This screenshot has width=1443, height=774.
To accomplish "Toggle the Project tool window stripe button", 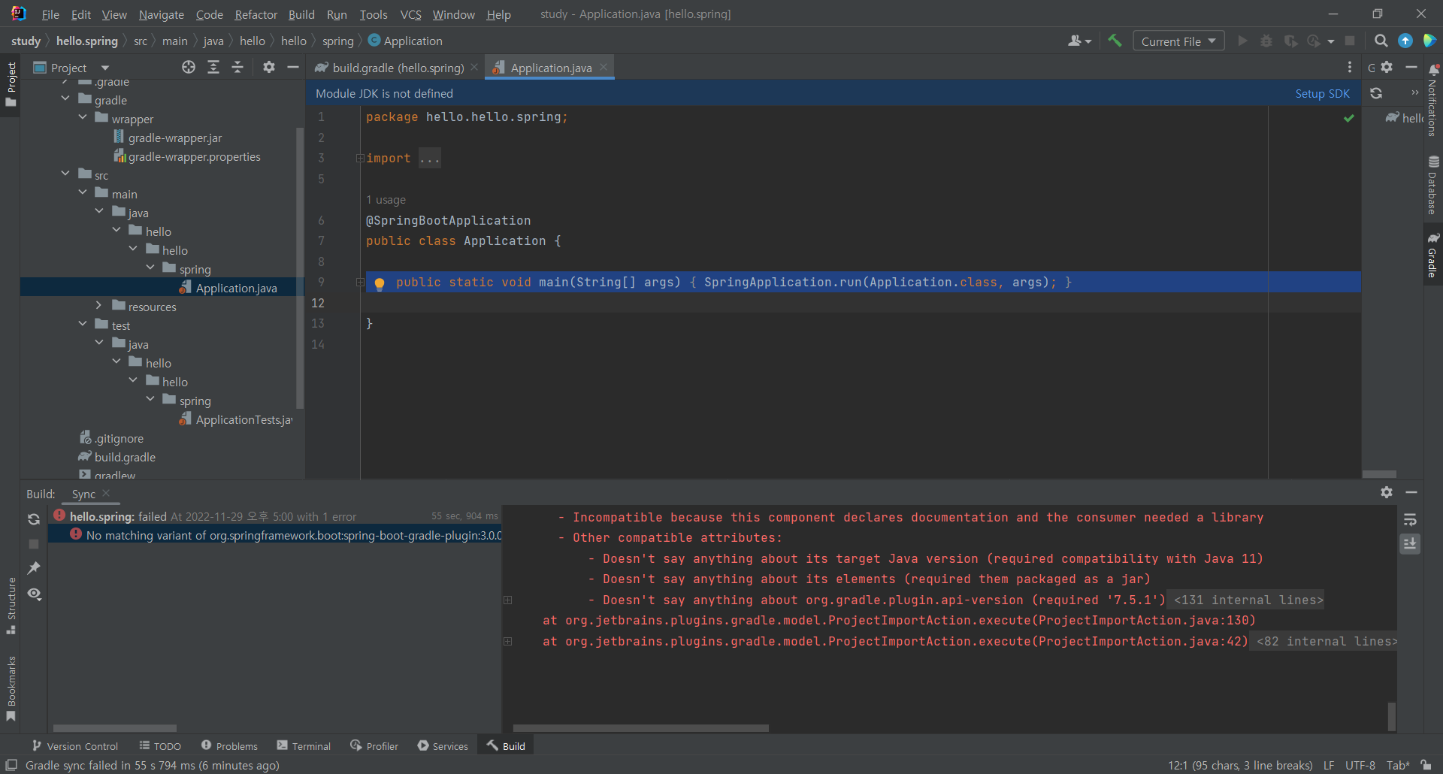I will point(11,84).
